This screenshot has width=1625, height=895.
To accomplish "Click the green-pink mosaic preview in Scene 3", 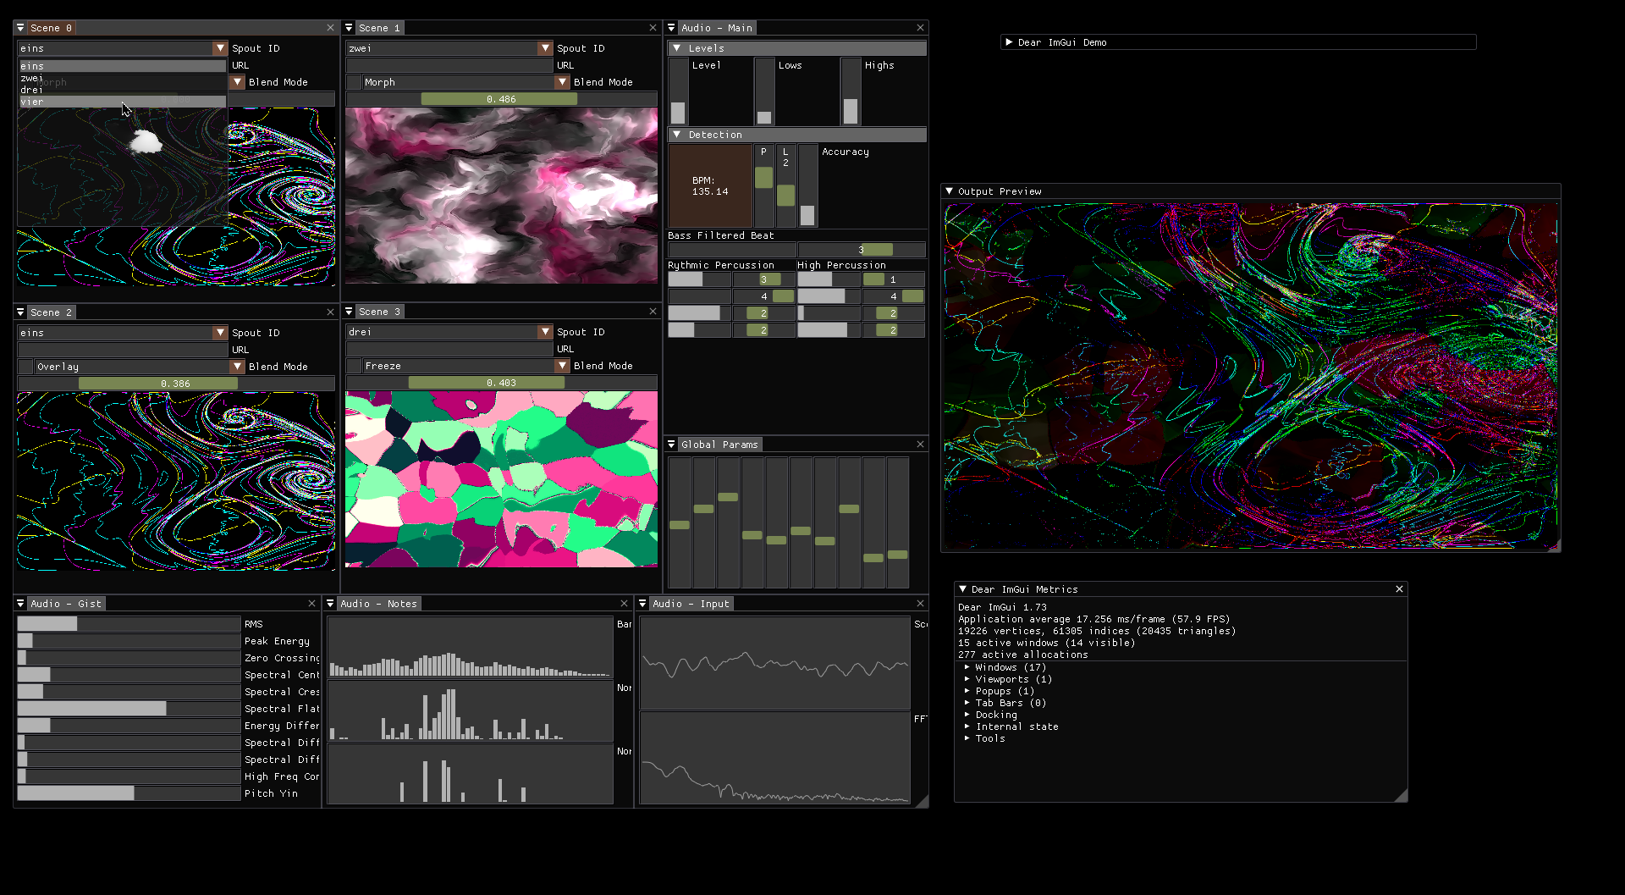I will pos(501,479).
